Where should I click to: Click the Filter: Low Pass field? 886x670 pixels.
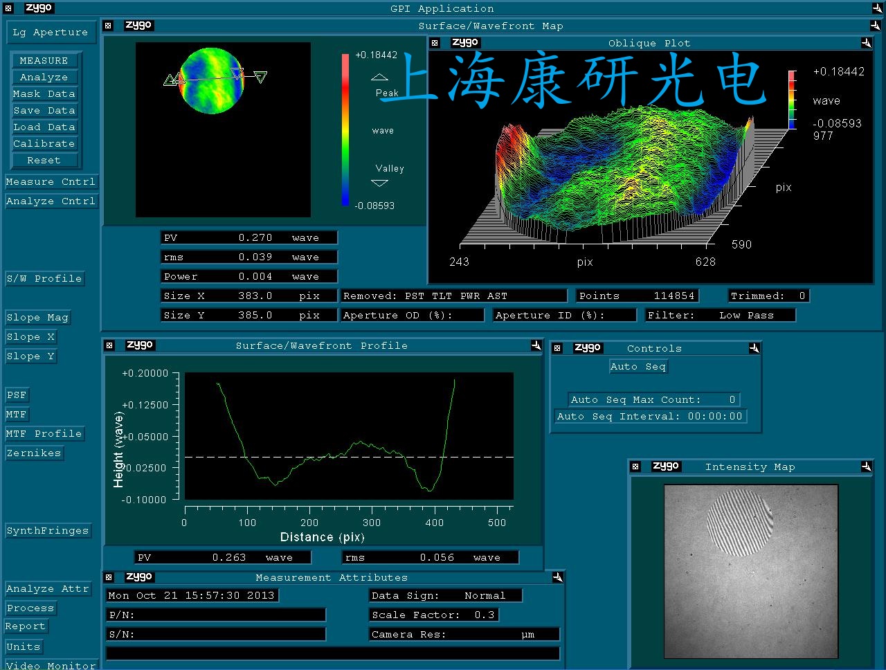[x=721, y=315]
